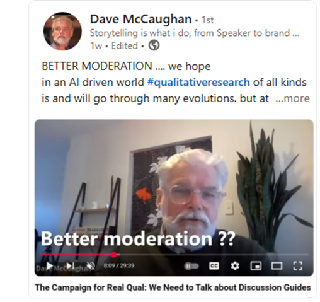Open video settings gear icon

[235, 266]
